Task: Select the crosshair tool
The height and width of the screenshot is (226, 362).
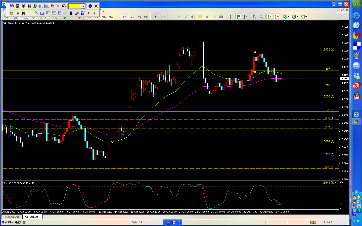Action: (x=163, y=17)
